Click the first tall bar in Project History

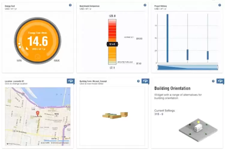[x=167, y=38]
